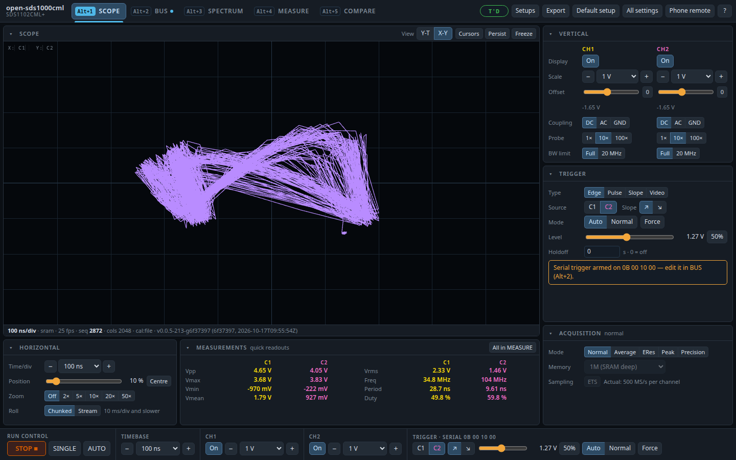
Task: Click All in MEASURE button
Action: [x=512, y=348]
